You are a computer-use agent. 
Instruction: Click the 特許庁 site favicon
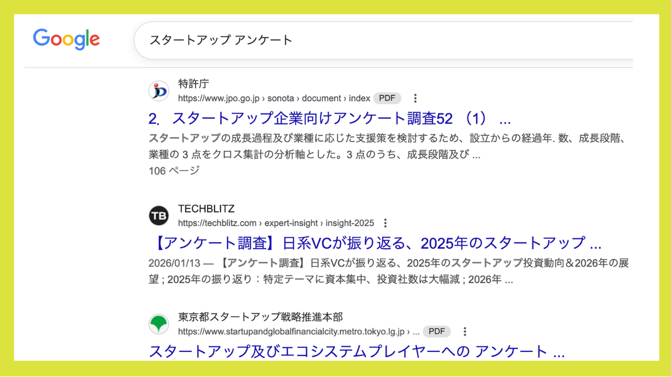click(x=158, y=91)
